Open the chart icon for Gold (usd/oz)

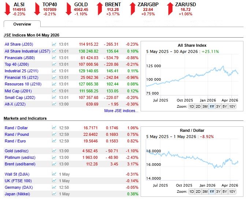coord(54,151)
